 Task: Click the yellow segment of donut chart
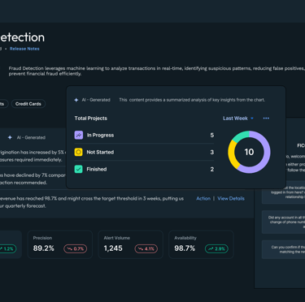tap(232, 154)
